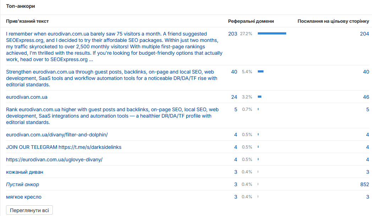The height and width of the screenshot is (216, 372).
Task: Click referring domains count 203
Action: pos(233,34)
